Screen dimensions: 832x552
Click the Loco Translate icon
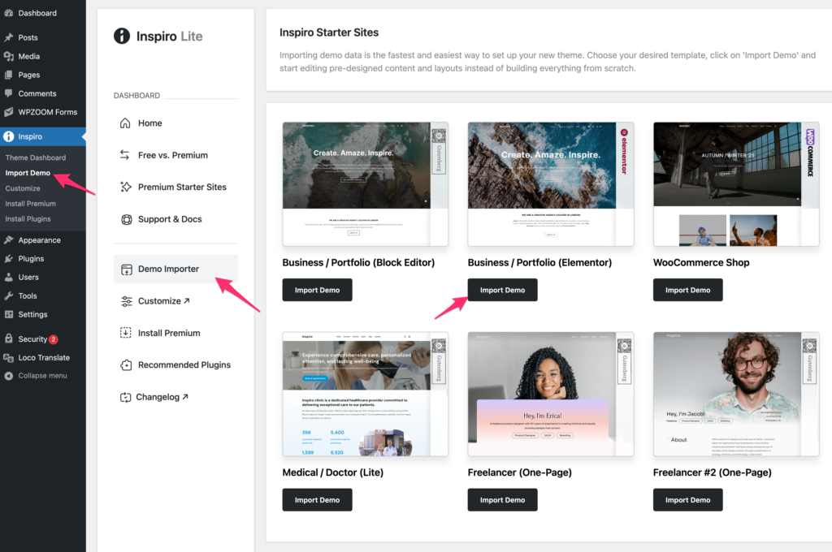(8, 358)
